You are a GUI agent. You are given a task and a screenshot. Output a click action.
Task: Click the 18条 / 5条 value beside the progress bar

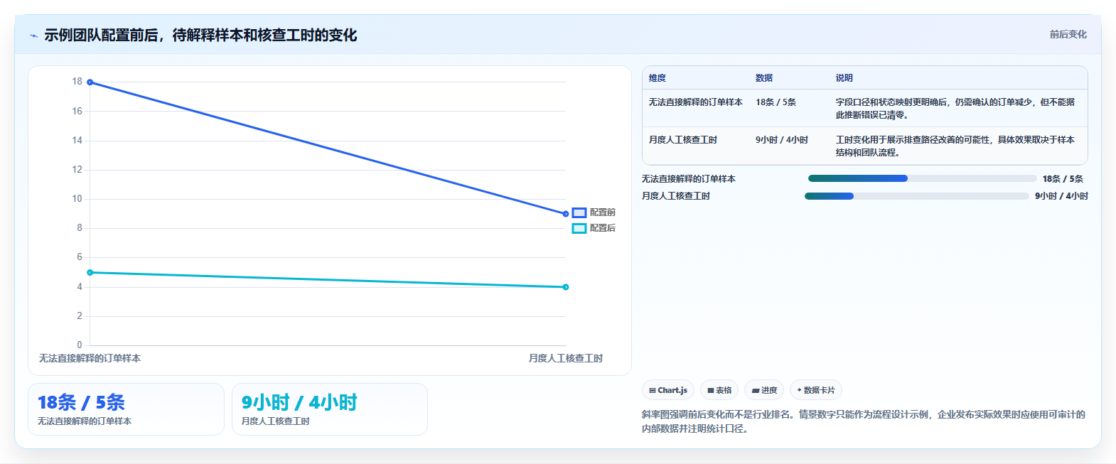pos(1063,179)
